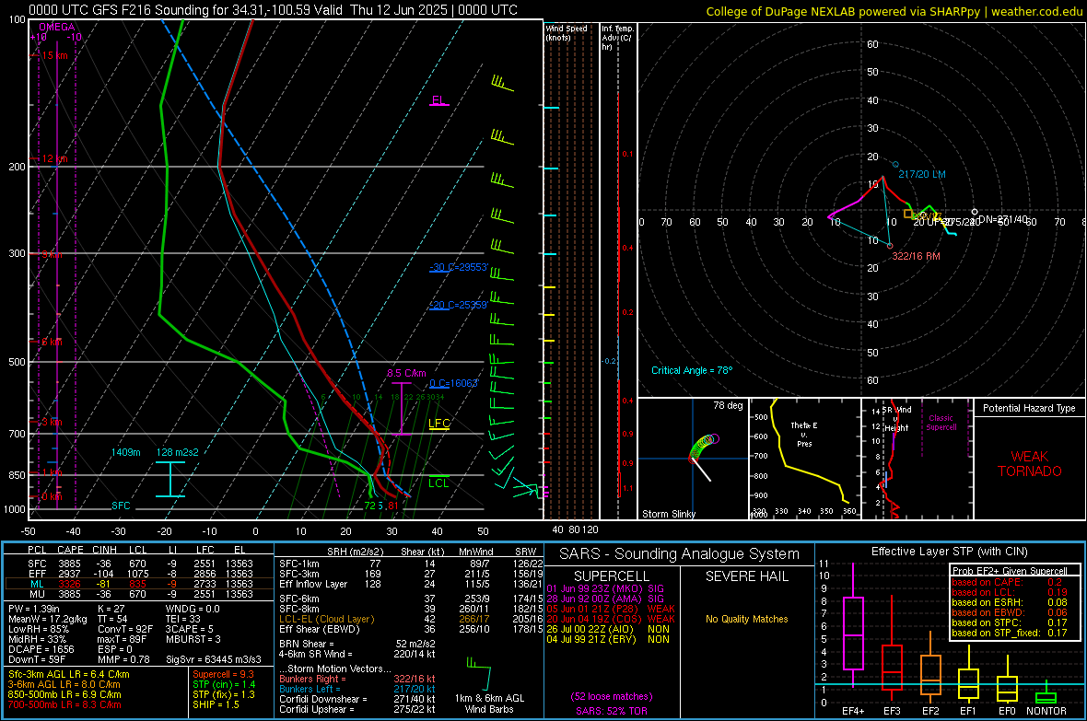Select the 1409m effective inflow label
The image size is (1087, 721).
125,452
